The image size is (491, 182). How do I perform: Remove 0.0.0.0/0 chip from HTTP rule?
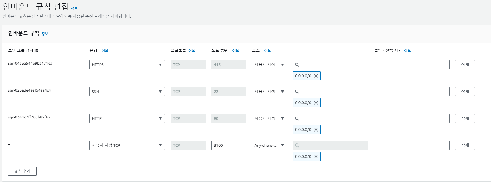point(316,130)
